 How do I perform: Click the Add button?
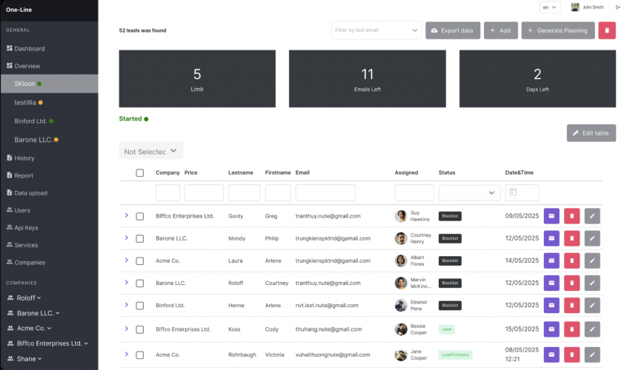501,30
